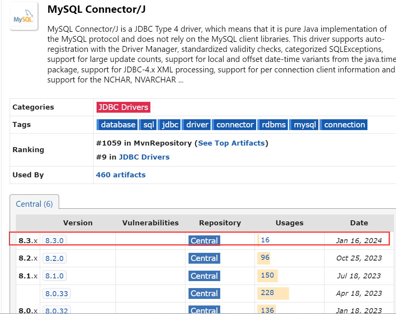Select the database tag

tap(117, 125)
